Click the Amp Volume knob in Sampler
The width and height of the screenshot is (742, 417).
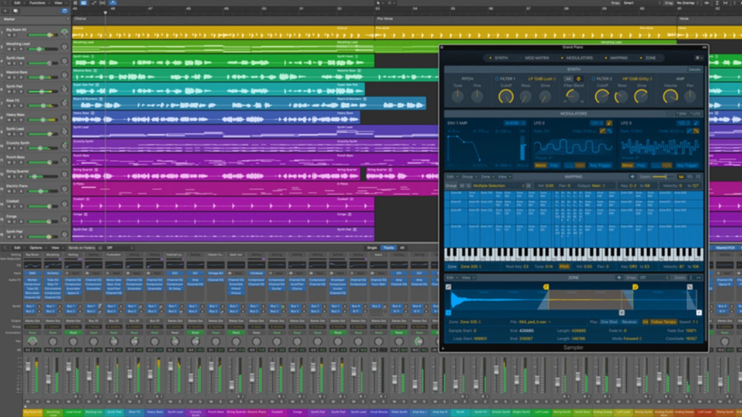670,96
